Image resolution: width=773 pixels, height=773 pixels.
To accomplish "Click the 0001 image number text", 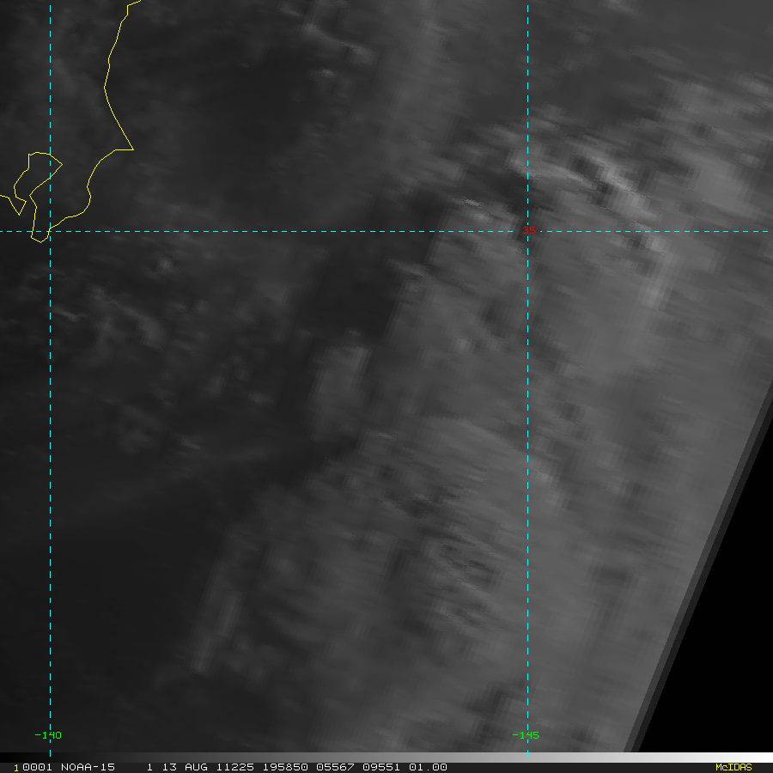I will (x=37, y=767).
